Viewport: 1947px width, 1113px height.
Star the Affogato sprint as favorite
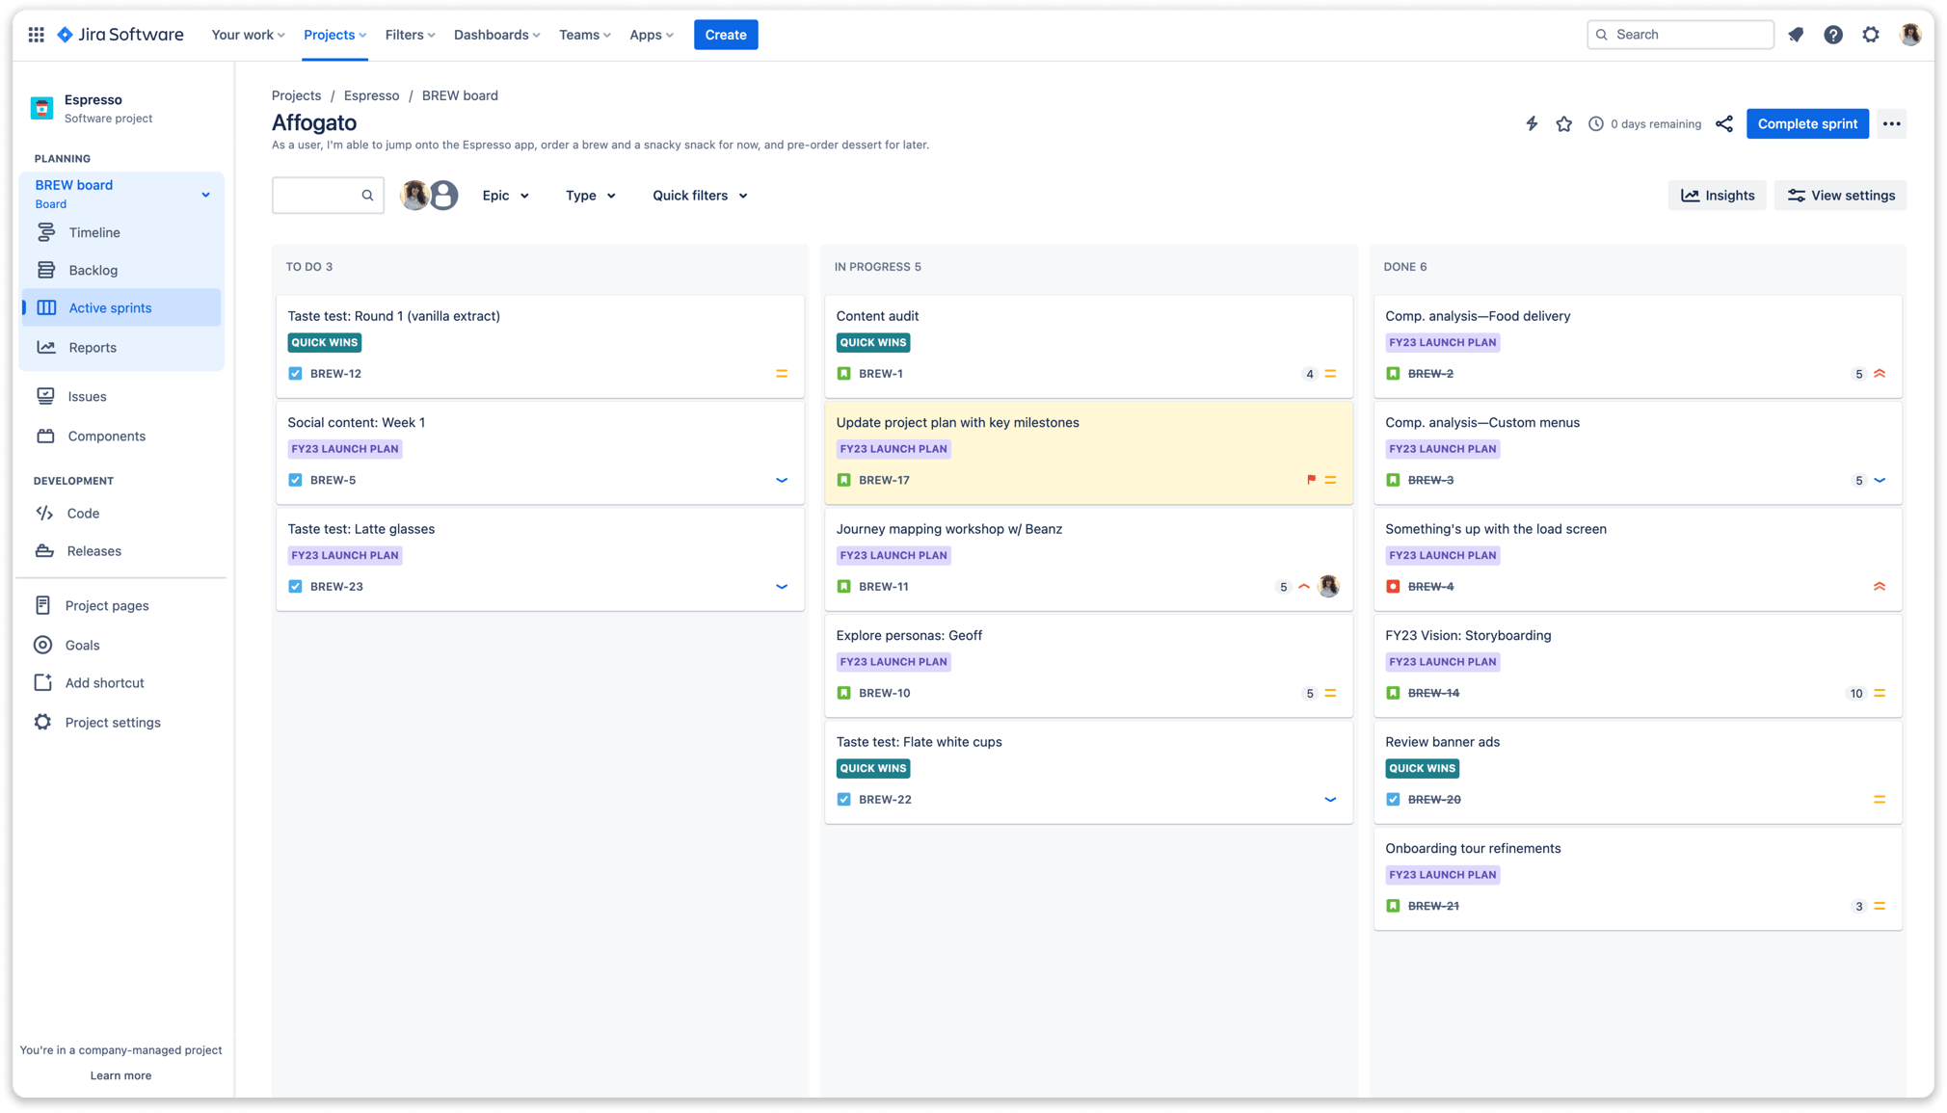[x=1563, y=123]
